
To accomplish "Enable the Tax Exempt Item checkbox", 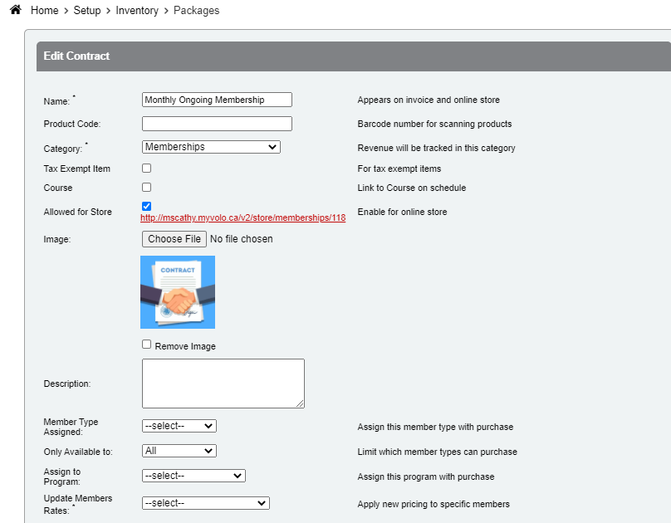I will (x=147, y=169).
